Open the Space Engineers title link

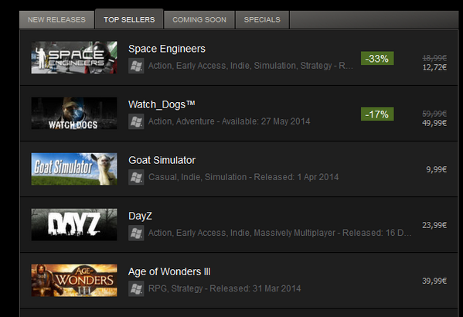[167, 49]
